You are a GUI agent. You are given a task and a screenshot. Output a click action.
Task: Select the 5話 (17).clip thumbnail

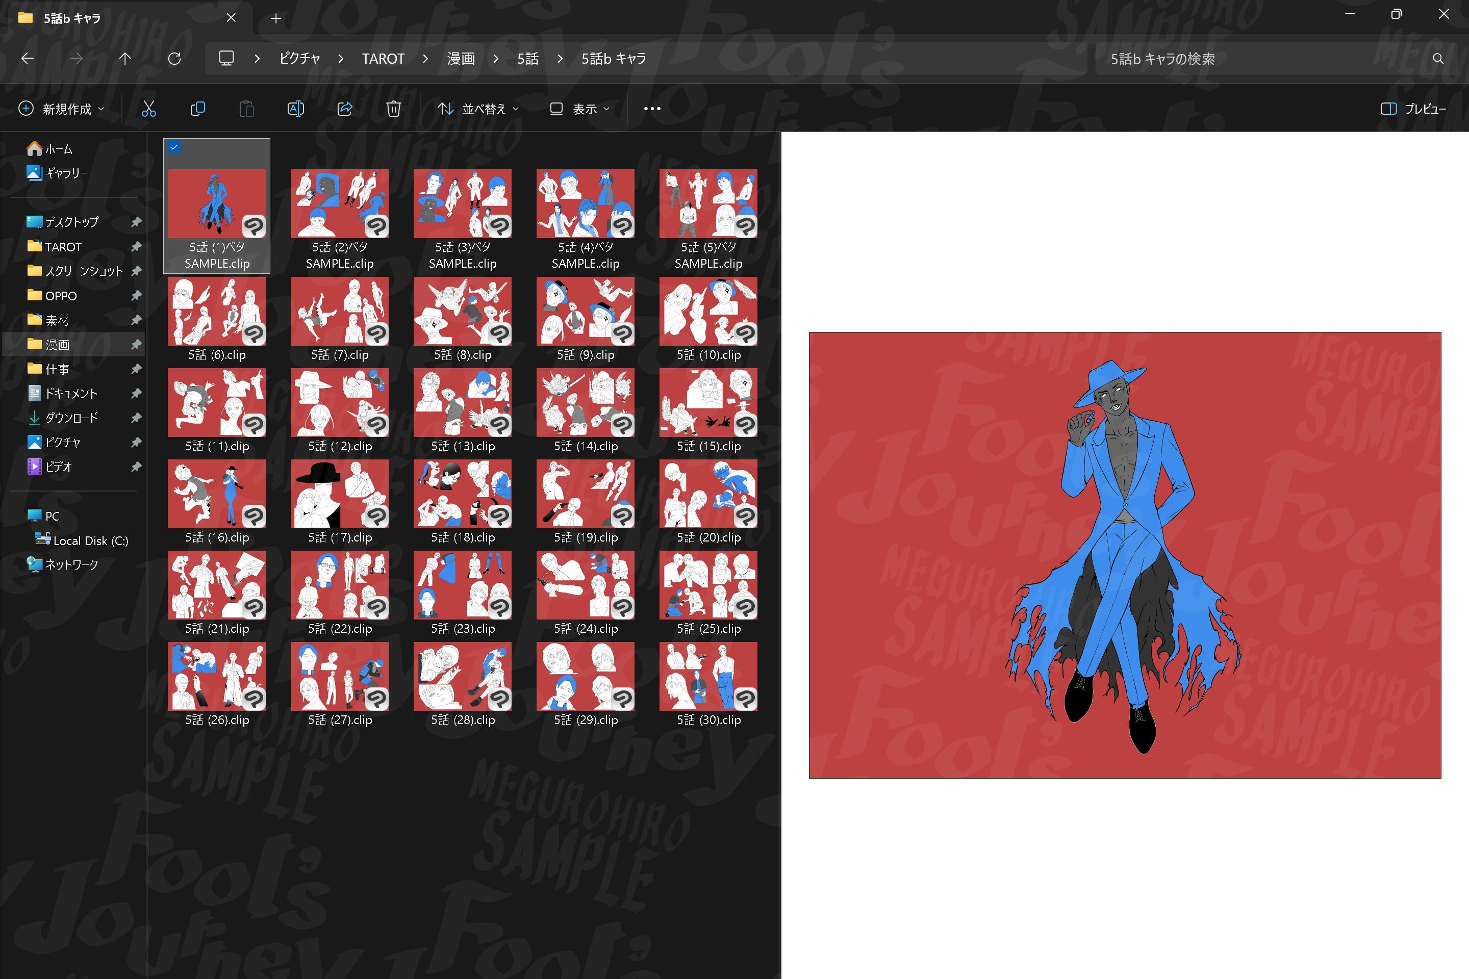(x=340, y=494)
